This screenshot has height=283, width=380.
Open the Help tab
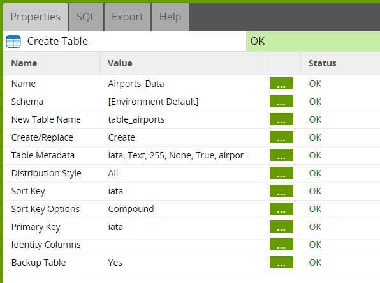coord(170,17)
